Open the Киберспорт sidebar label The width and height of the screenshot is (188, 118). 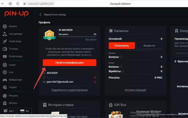tap(15, 80)
